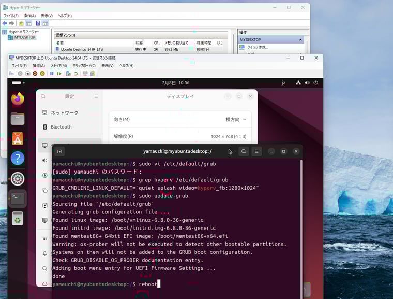This screenshot has width=393, height=299.
Task: Open クリップボード(C) menu in VM connection window
Action: (84, 66)
